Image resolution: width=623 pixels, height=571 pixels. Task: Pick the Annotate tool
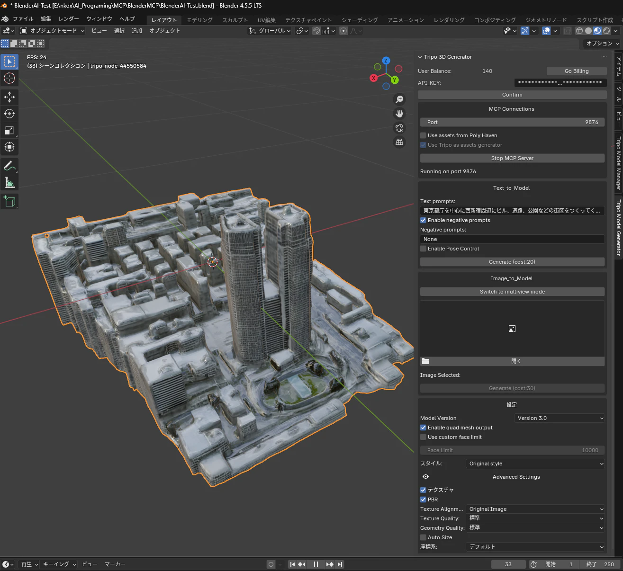(x=9, y=166)
